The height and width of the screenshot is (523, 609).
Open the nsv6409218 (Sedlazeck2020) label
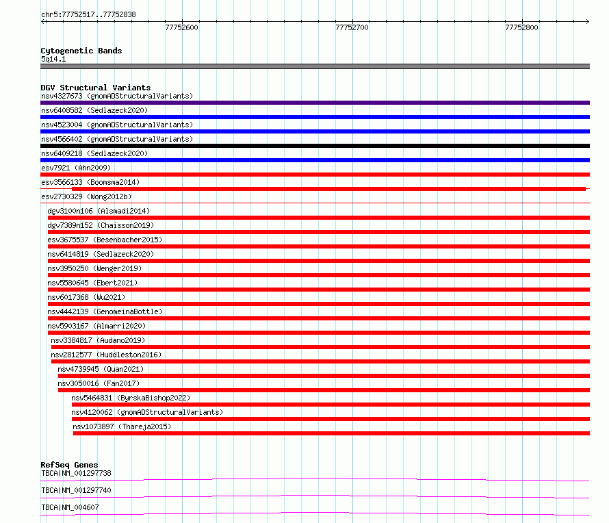94,153
